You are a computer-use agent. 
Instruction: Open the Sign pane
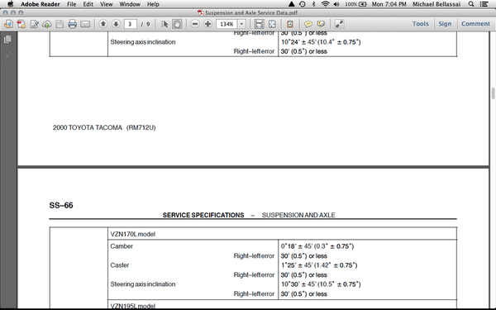pos(445,24)
